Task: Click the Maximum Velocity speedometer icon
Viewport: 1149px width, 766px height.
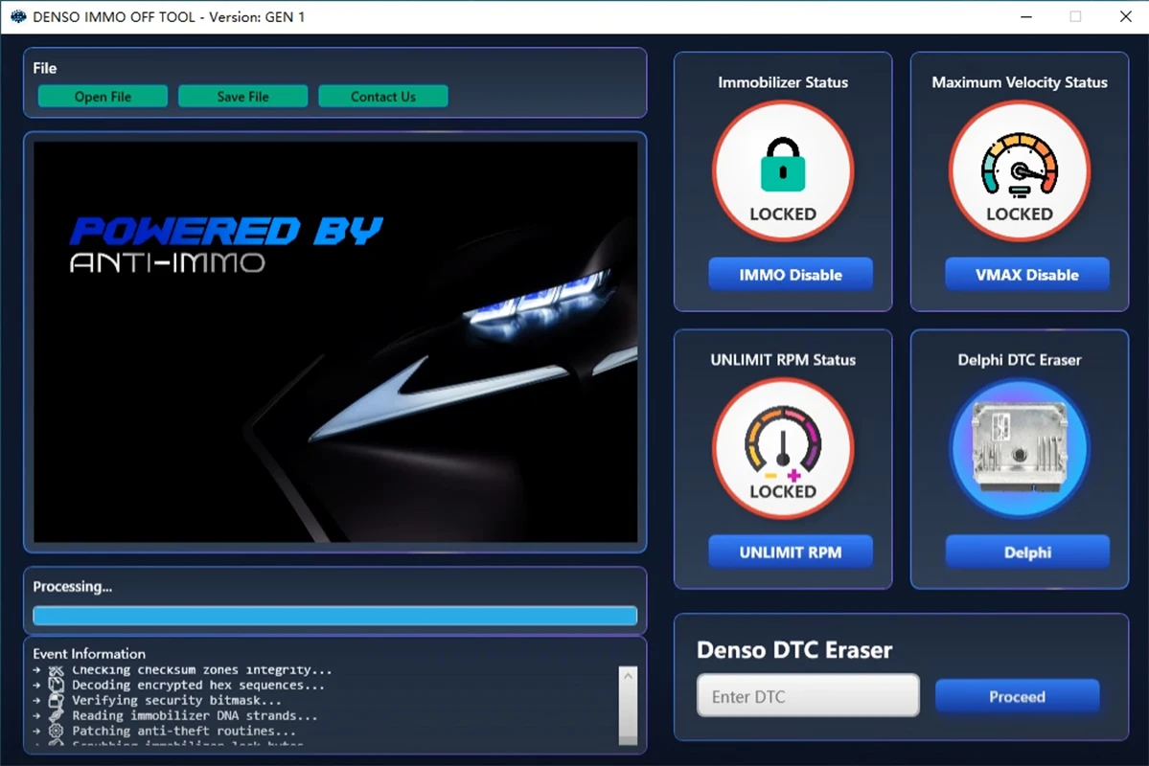Action: pos(1020,166)
